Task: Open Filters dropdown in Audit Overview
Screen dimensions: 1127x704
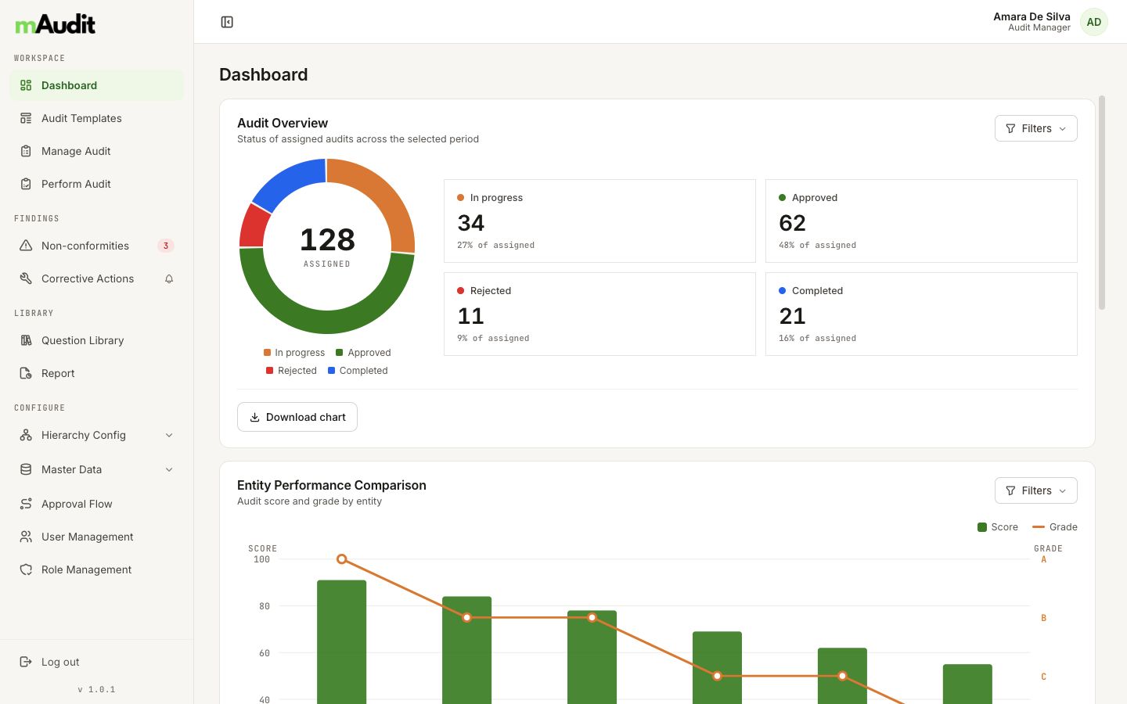Action: point(1035,128)
